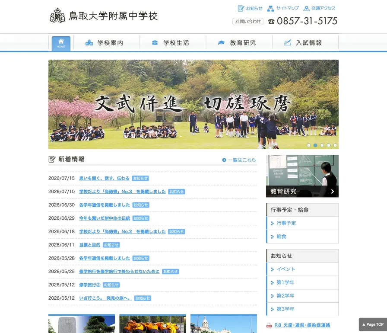387x333 pixels.
Task: Open 学校だより「尚徳寮」No.2 article link
Action: point(122,232)
